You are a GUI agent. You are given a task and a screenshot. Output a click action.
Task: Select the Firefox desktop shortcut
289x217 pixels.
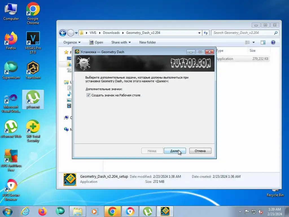click(11, 41)
